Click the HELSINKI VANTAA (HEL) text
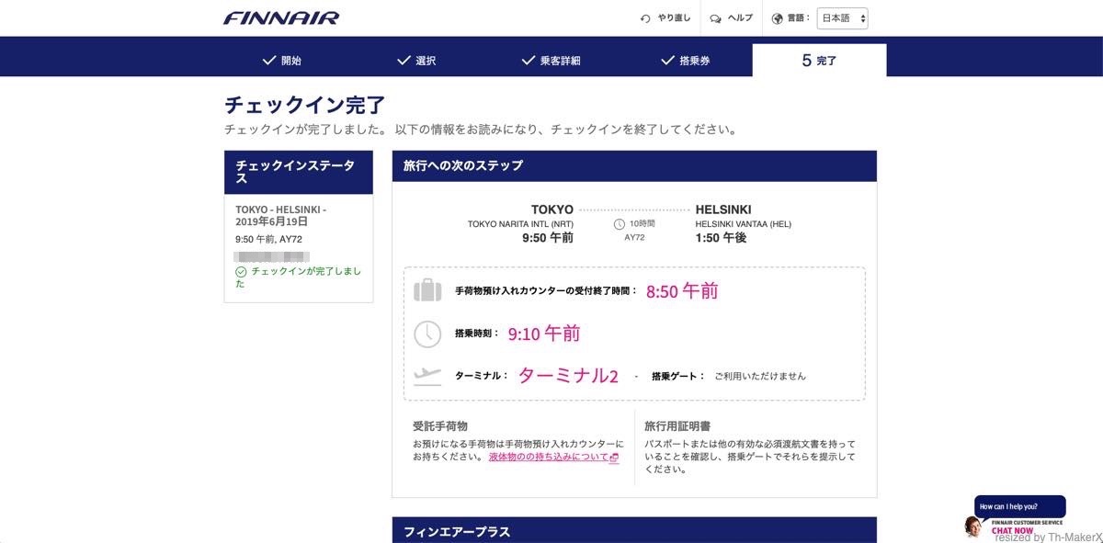The height and width of the screenshot is (543, 1103). [x=744, y=223]
